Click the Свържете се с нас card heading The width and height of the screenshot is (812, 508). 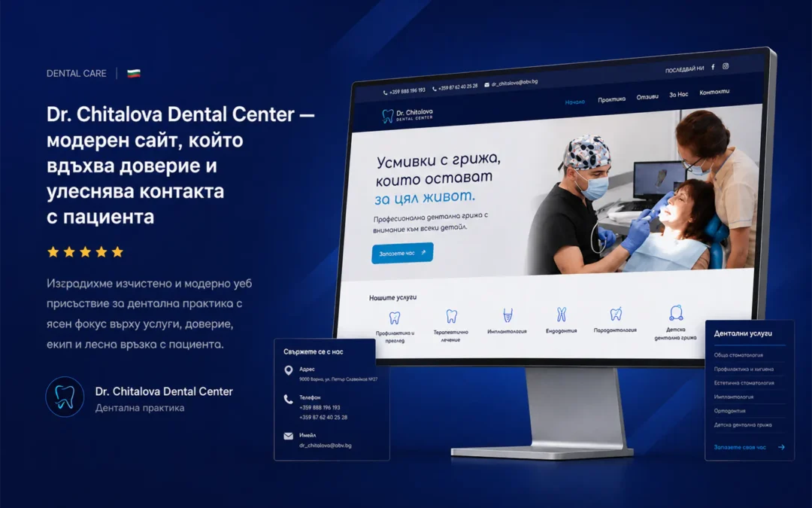(x=314, y=351)
